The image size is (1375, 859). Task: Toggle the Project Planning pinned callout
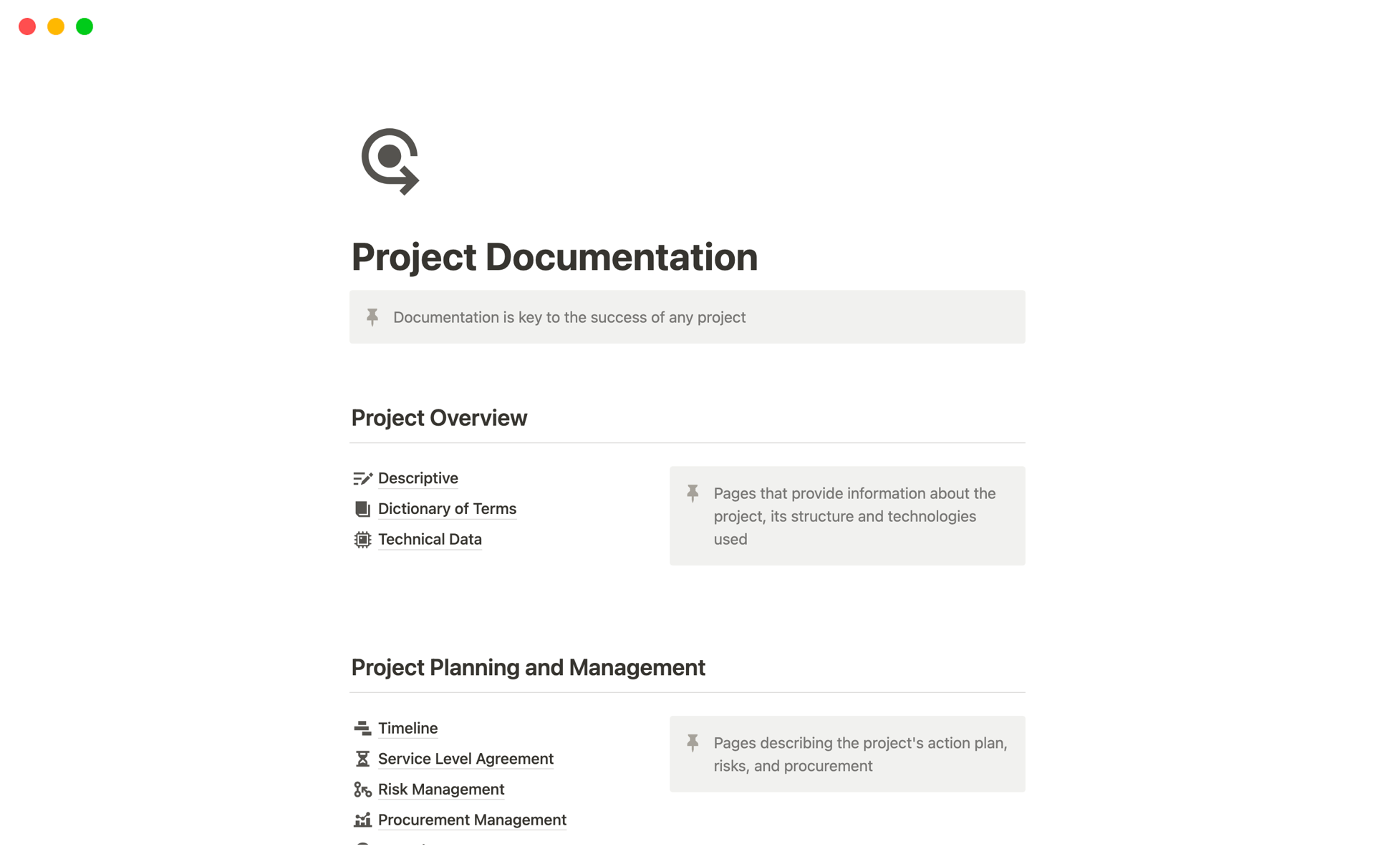pyautogui.click(x=691, y=742)
